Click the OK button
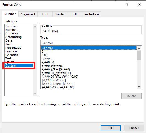Screen dimensions: 146x133 point(111,128)
